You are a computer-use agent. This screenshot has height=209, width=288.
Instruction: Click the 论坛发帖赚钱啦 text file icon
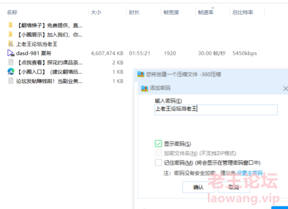tap(11, 81)
